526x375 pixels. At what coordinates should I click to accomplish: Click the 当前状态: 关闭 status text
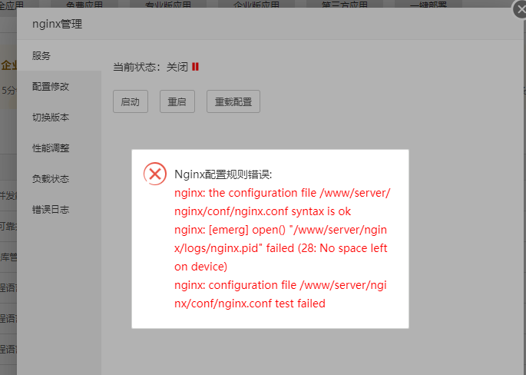pyautogui.click(x=151, y=67)
